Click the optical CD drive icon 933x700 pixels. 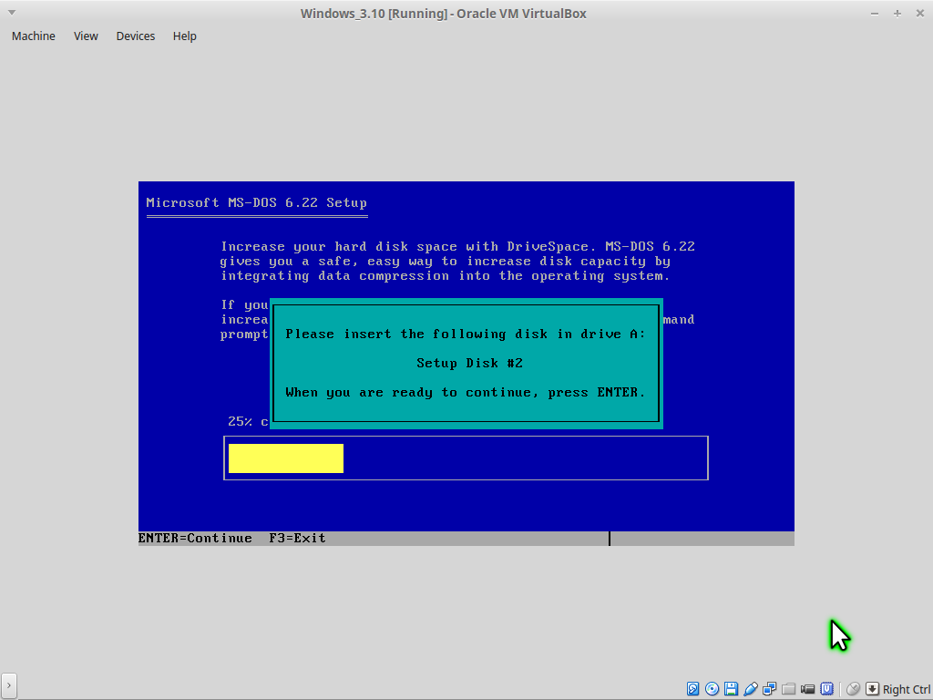(x=713, y=689)
